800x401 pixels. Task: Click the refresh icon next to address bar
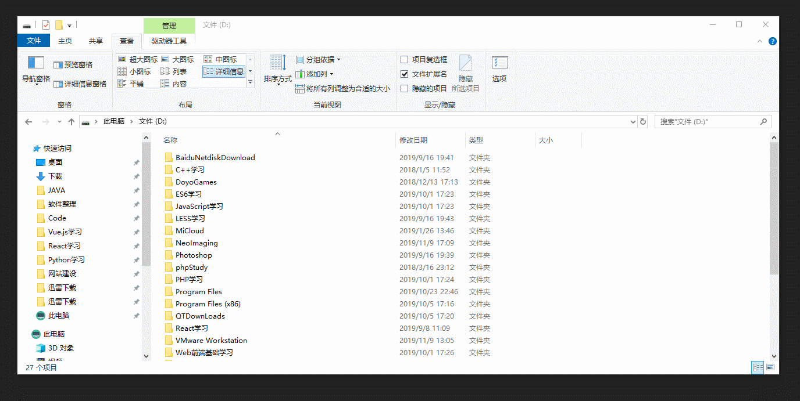644,121
